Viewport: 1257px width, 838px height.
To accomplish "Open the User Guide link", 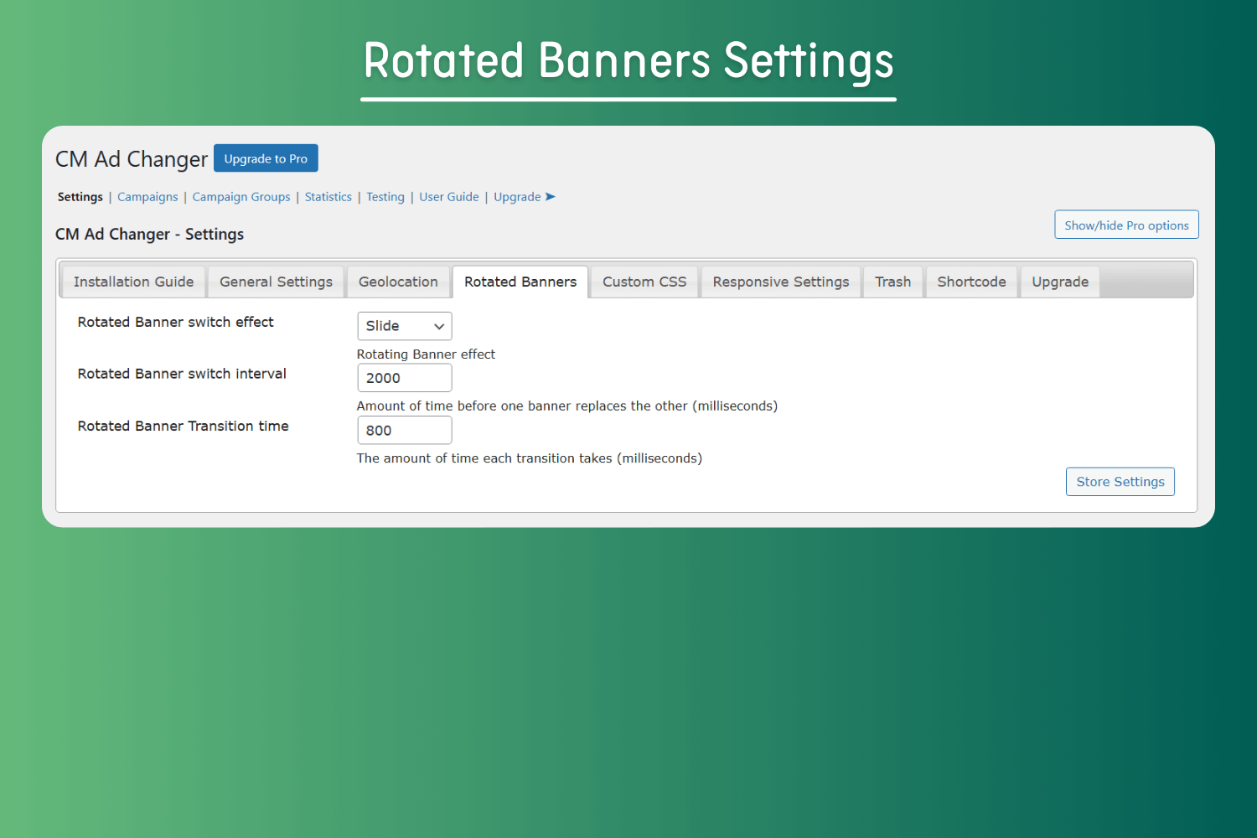I will pos(449,197).
